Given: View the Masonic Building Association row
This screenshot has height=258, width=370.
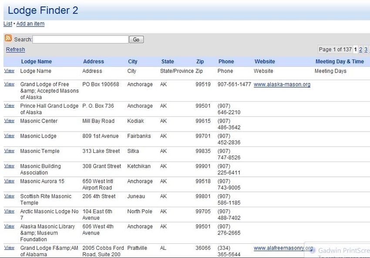Looking at the screenshot, I should [x=9, y=166].
